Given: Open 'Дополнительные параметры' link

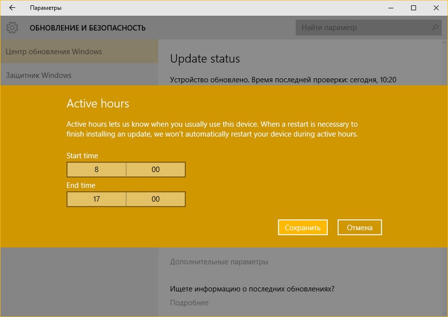Looking at the screenshot, I should pyautogui.click(x=219, y=262).
